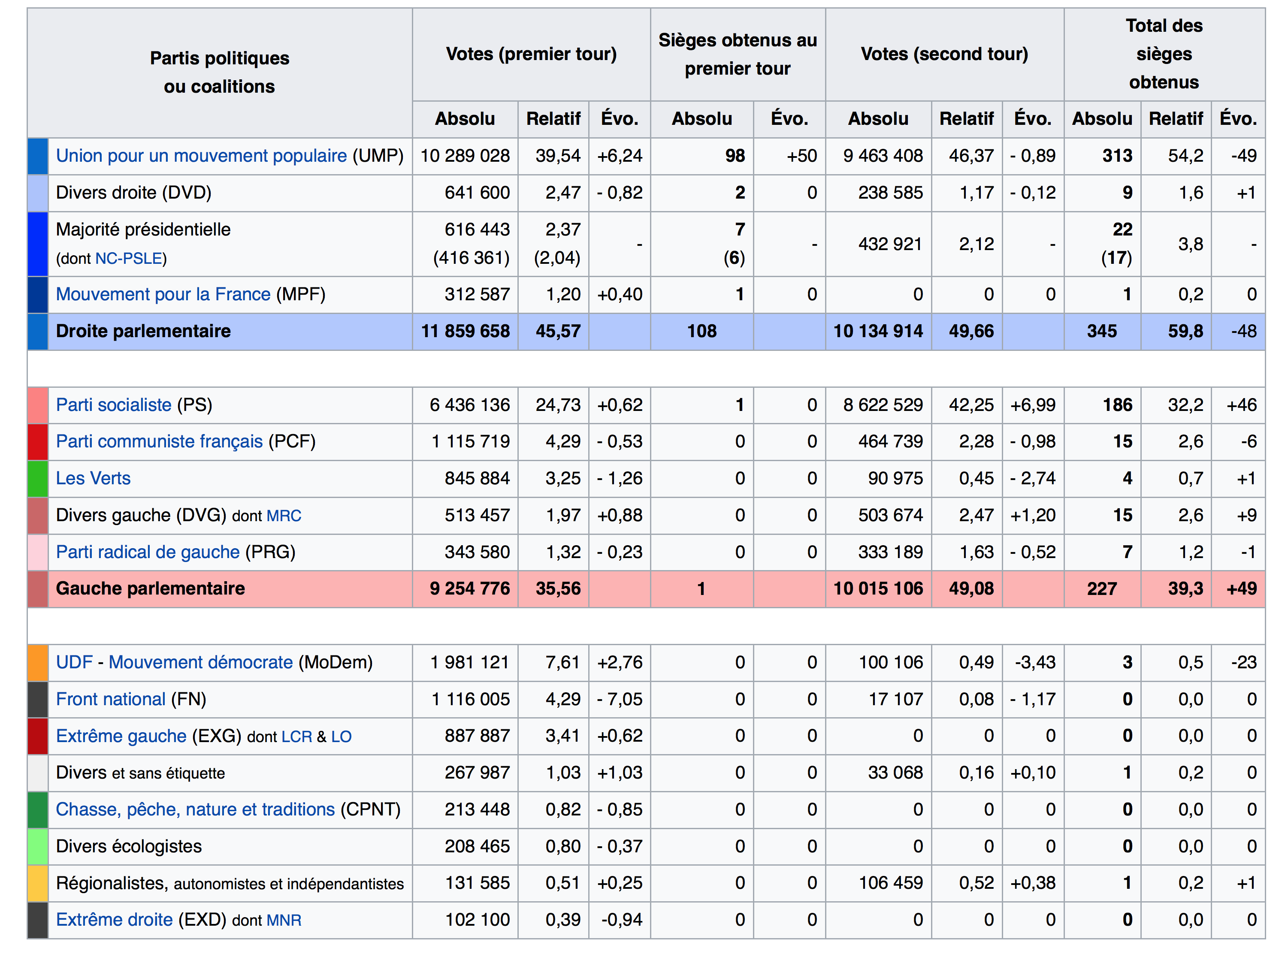Viewport: 1282px width, 960px height.
Task: Click the Partis politiques ou coalitions header
Action: (x=220, y=72)
